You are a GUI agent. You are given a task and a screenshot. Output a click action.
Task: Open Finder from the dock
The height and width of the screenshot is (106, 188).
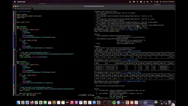(18, 102)
